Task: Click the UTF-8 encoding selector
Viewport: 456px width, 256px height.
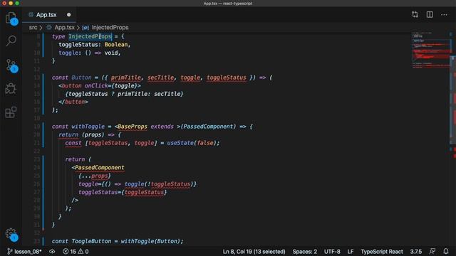Action: point(332,251)
